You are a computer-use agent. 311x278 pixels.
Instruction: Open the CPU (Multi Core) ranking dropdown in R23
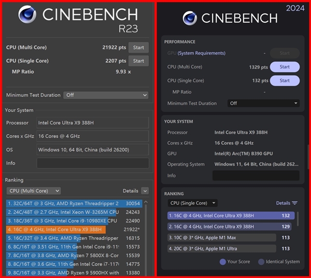(33, 191)
